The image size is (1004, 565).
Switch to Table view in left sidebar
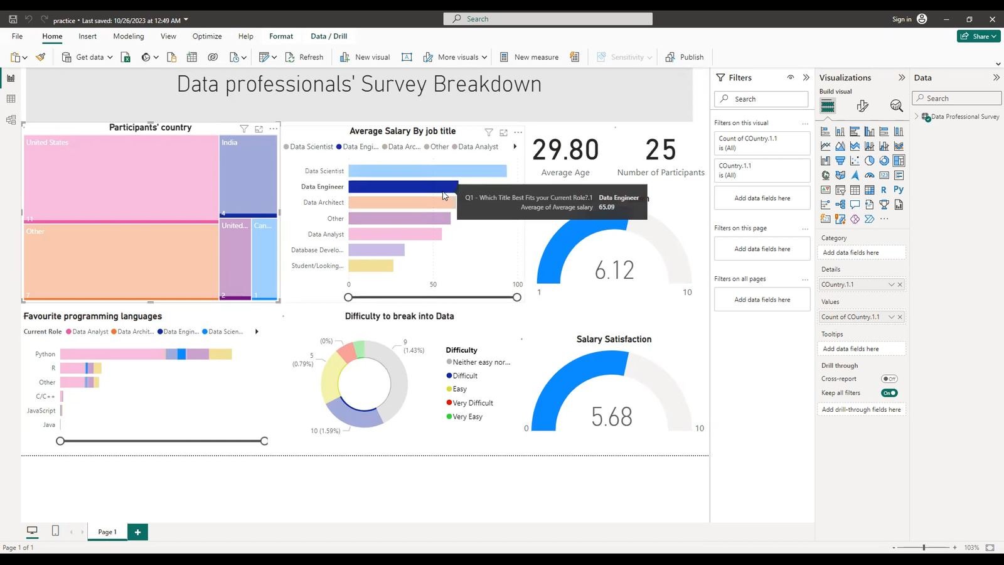(11, 99)
